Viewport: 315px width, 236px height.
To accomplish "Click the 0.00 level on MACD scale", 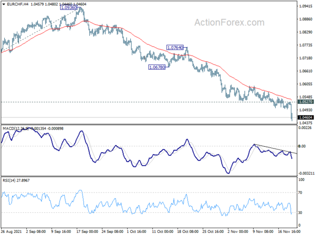I will click(301, 146).
